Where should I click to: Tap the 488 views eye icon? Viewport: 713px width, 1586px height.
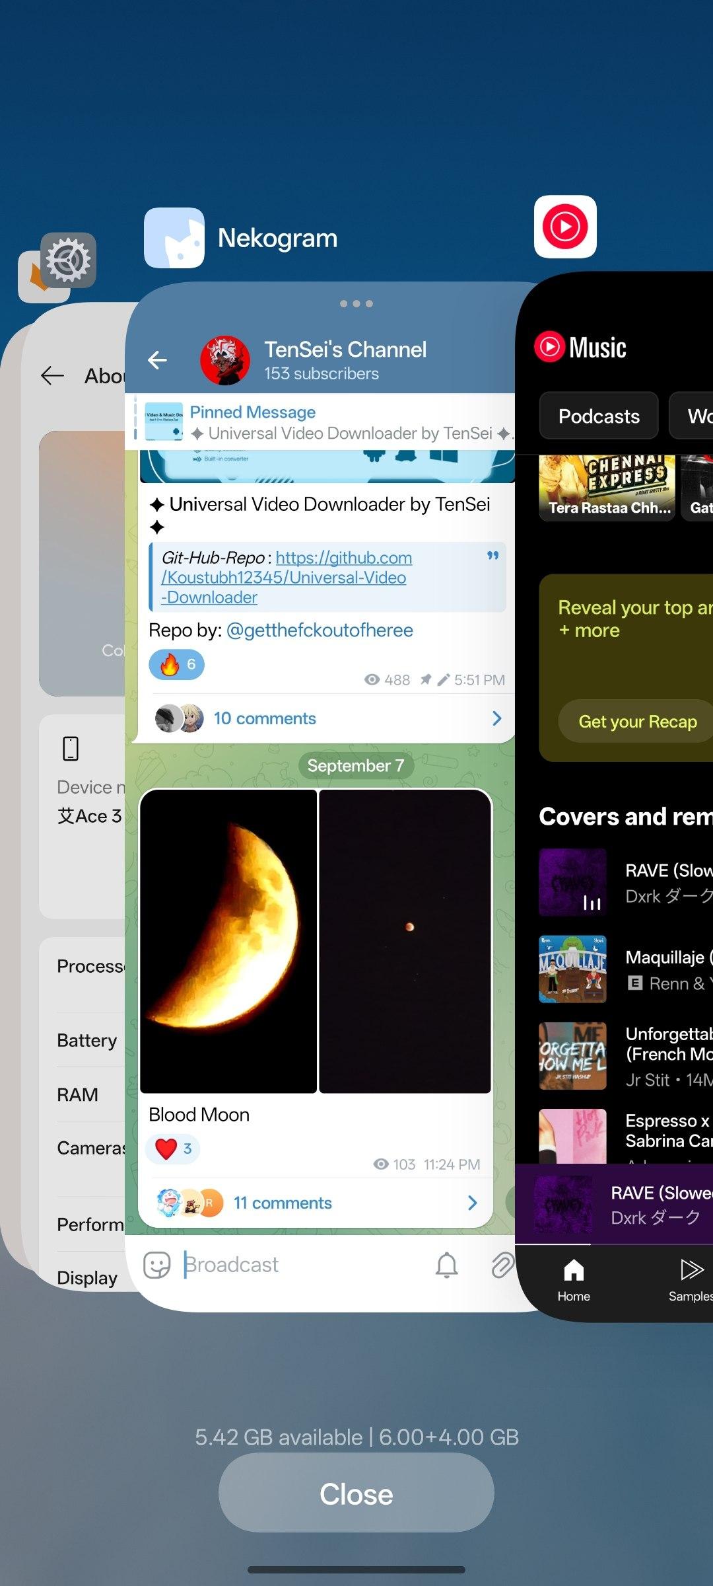tap(372, 679)
